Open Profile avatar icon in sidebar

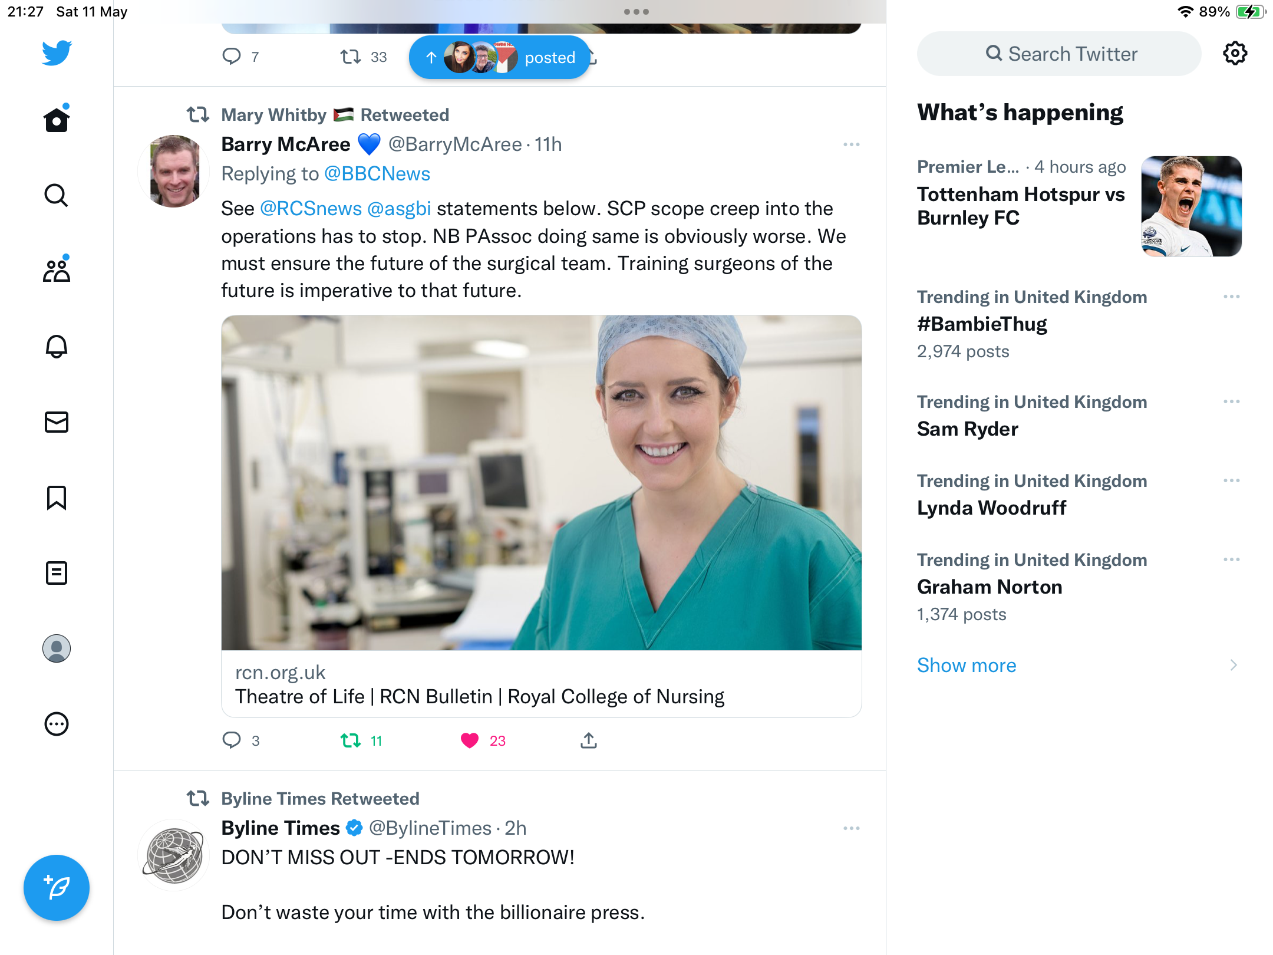click(57, 648)
